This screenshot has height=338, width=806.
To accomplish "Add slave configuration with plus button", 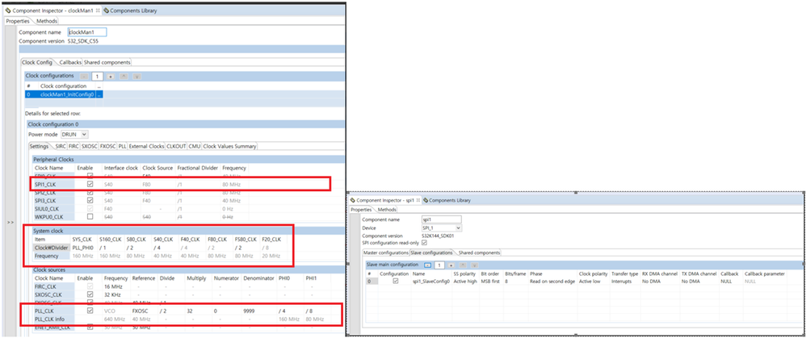I will (451, 265).
